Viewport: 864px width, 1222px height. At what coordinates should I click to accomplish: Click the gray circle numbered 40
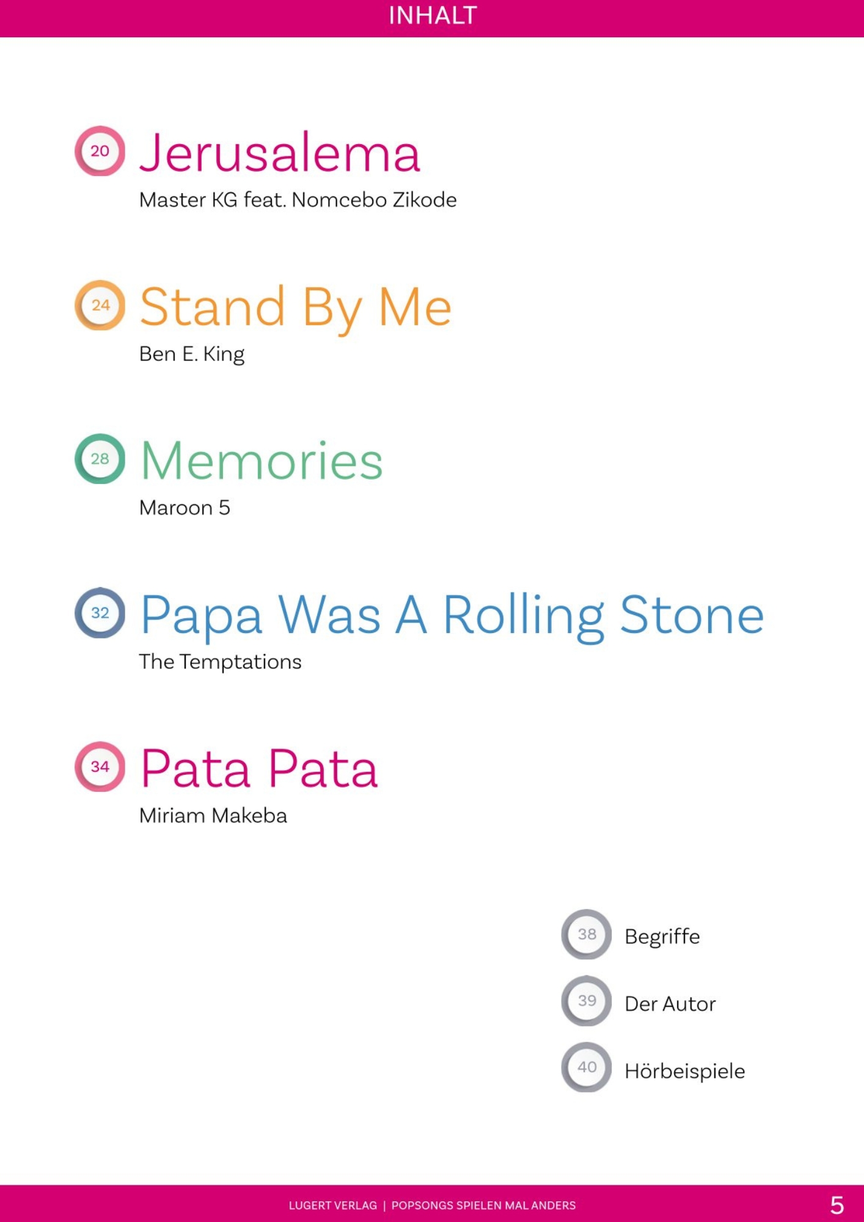(586, 1067)
